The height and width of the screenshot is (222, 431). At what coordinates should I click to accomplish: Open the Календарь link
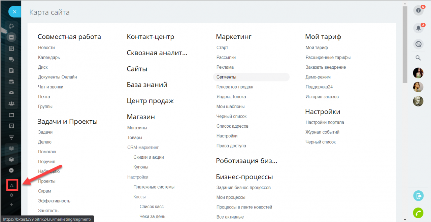(49, 57)
